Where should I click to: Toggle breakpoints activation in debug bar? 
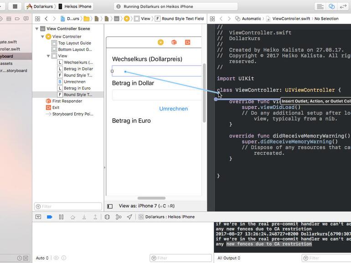tap(50, 217)
